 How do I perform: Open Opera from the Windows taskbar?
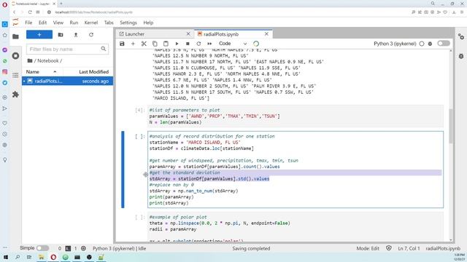(53, 257)
